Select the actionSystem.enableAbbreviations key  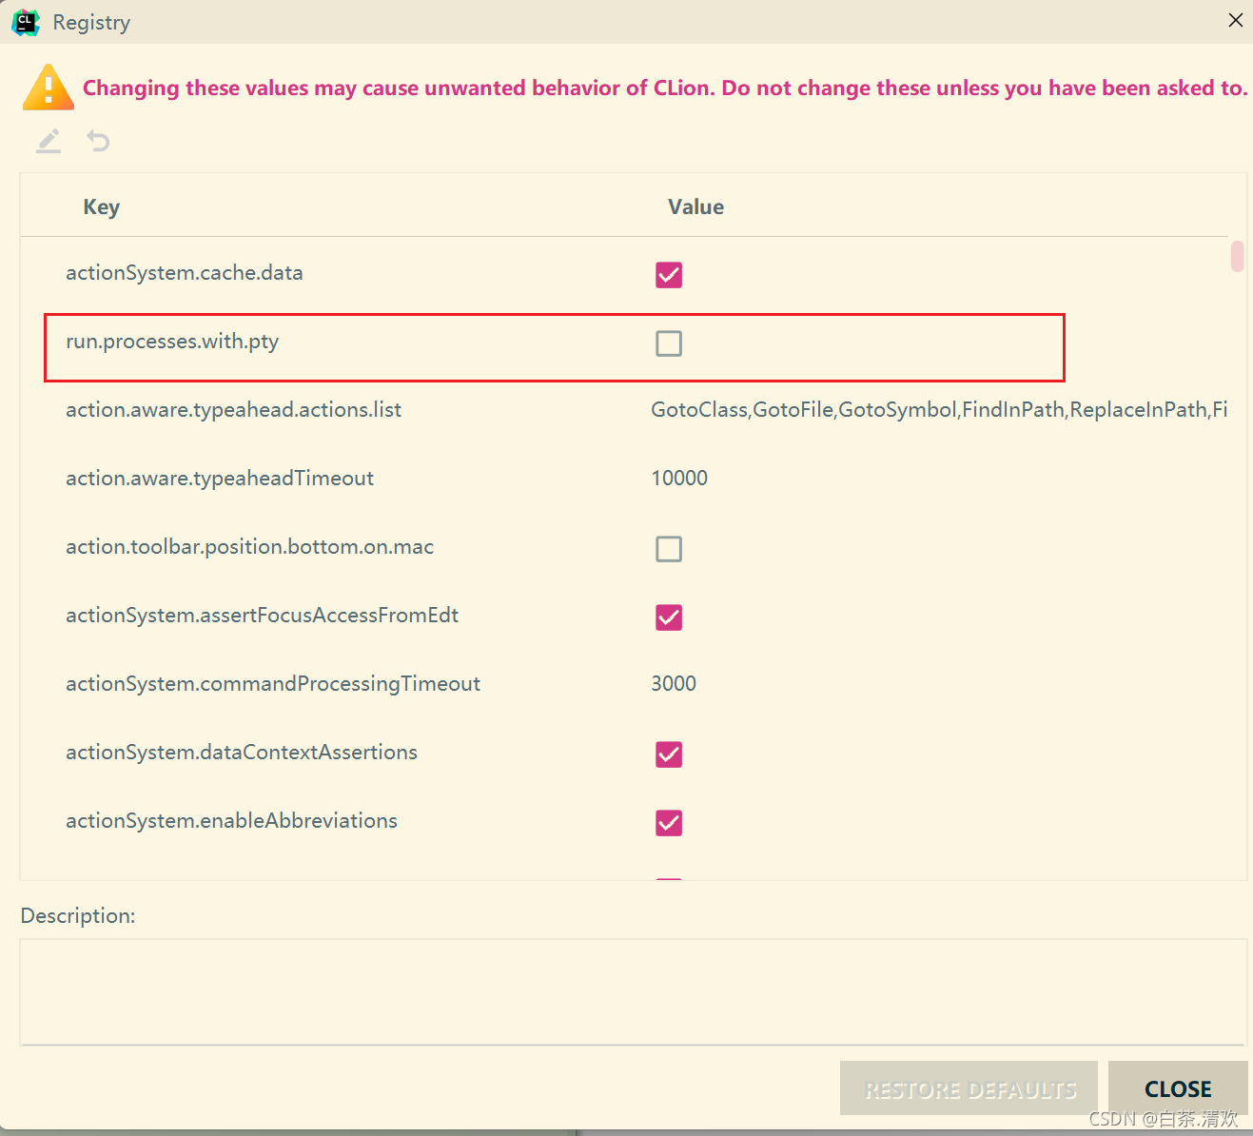pyautogui.click(x=231, y=821)
